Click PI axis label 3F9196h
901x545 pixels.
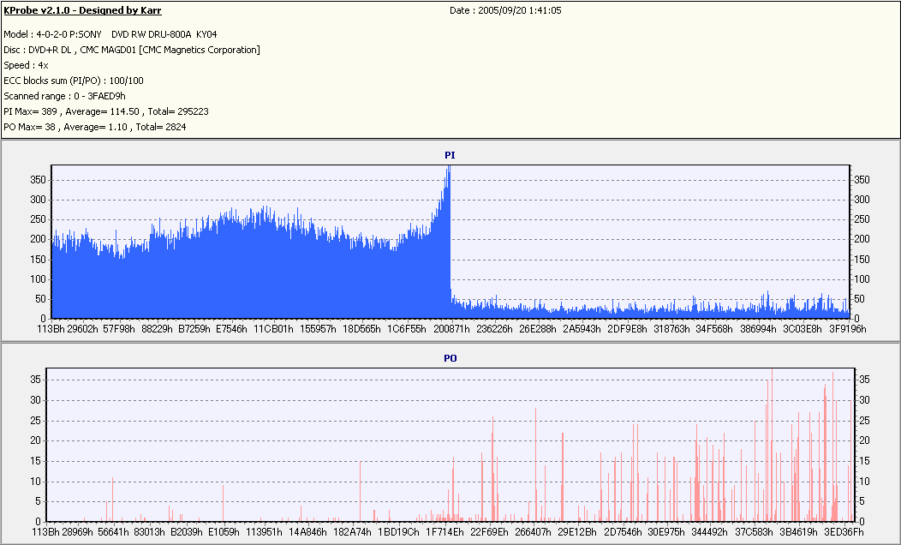point(848,329)
